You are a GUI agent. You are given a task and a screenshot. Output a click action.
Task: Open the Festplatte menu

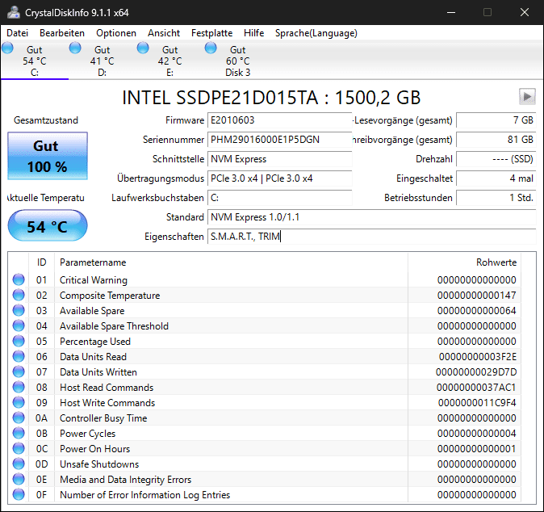pyautogui.click(x=212, y=33)
